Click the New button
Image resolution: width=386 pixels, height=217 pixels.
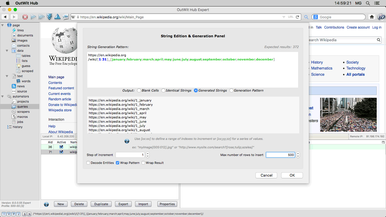point(61,204)
